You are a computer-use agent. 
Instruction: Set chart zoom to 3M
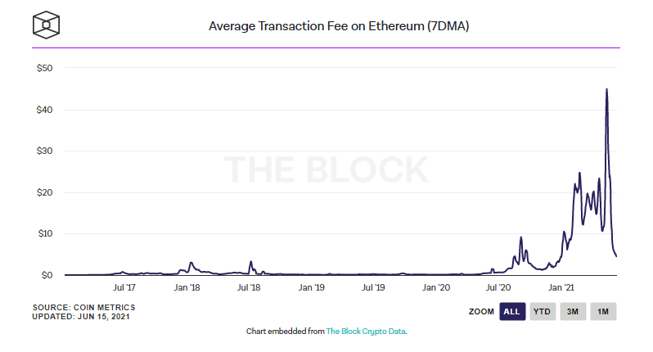[573, 311]
